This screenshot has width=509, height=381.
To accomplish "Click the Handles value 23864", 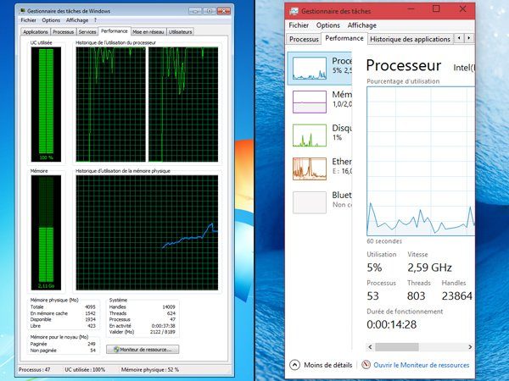I will coord(456,295).
